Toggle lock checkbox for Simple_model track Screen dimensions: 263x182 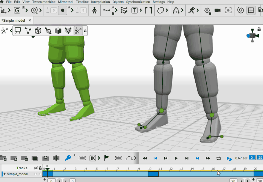(x=40, y=174)
